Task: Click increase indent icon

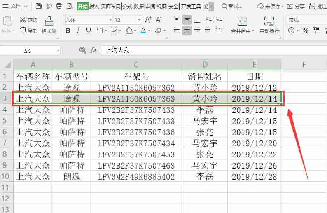Action: point(219,20)
